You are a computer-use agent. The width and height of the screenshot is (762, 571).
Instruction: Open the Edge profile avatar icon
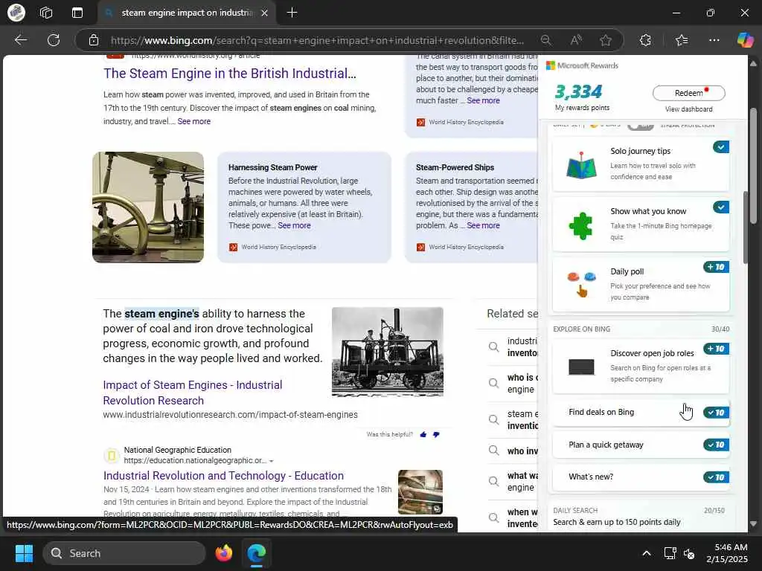[16, 13]
